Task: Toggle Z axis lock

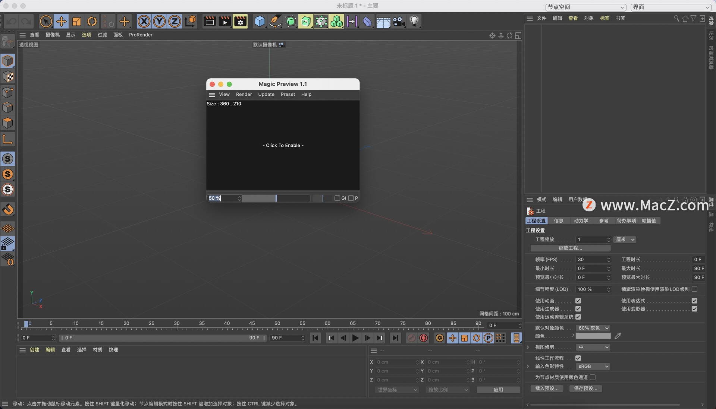Action: coord(175,21)
